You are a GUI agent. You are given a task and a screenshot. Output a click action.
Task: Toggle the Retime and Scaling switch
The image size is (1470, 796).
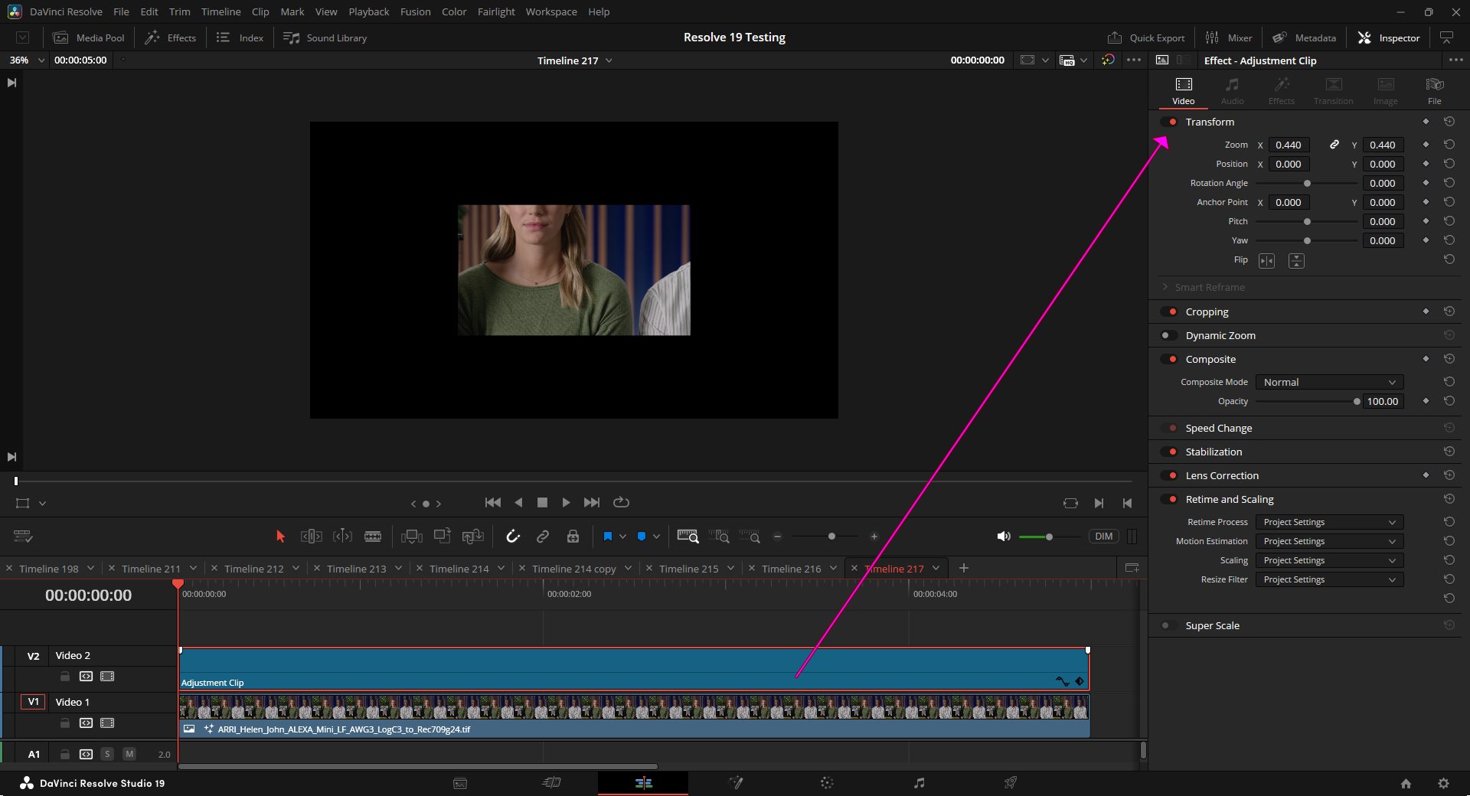pos(1168,499)
